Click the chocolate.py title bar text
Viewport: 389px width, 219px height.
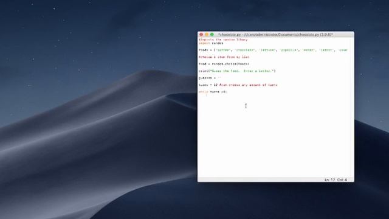click(x=275, y=35)
